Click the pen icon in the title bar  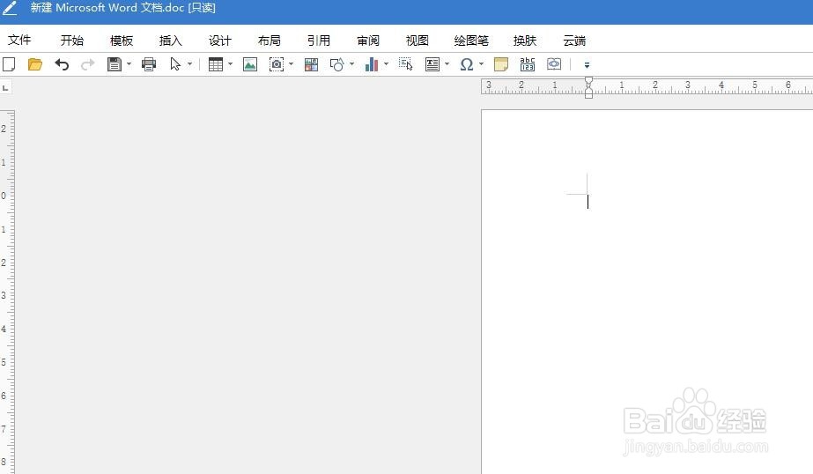pyautogui.click(x=10, y=8)
